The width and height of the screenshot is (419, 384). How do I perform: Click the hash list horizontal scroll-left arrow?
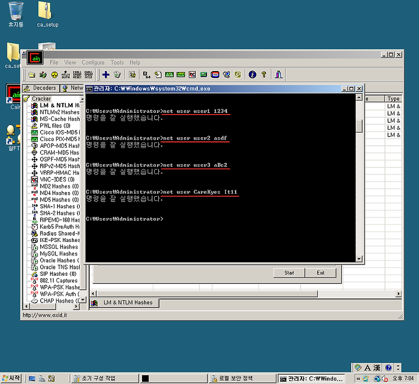93,294
